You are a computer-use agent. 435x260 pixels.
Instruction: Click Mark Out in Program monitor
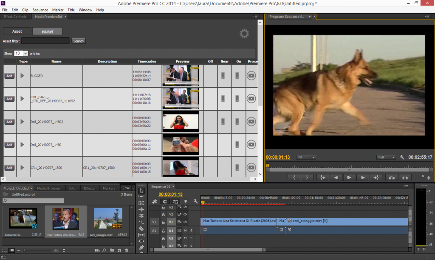[307, 178]
